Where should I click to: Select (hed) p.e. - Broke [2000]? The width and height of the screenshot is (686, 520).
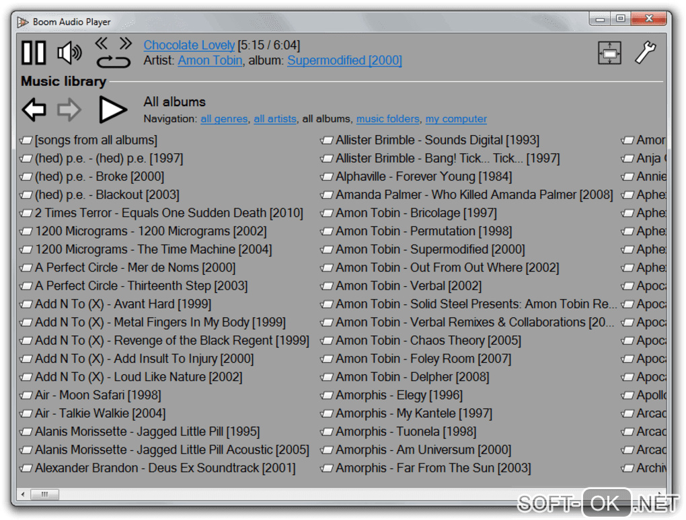coord(92,177)
